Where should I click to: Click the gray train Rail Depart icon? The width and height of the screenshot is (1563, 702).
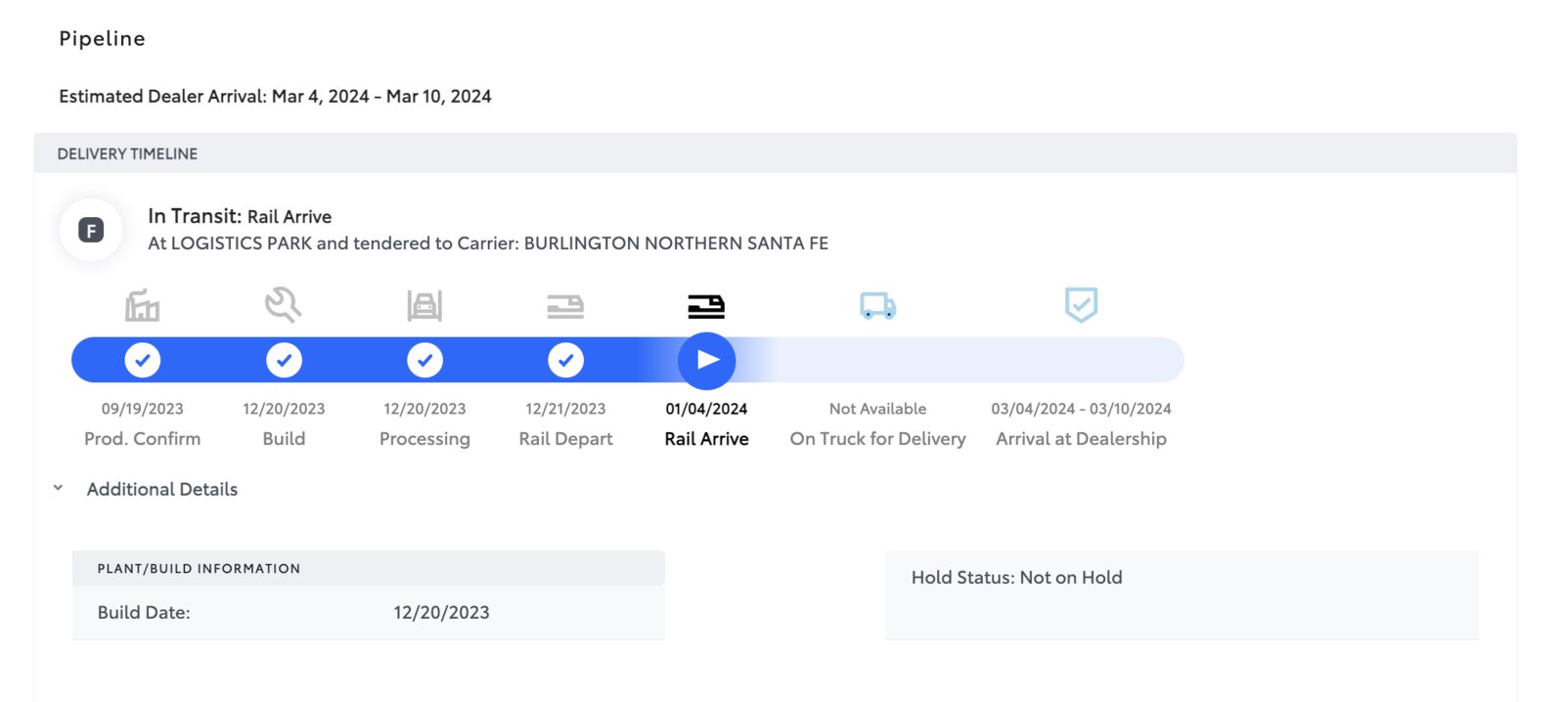565,307
